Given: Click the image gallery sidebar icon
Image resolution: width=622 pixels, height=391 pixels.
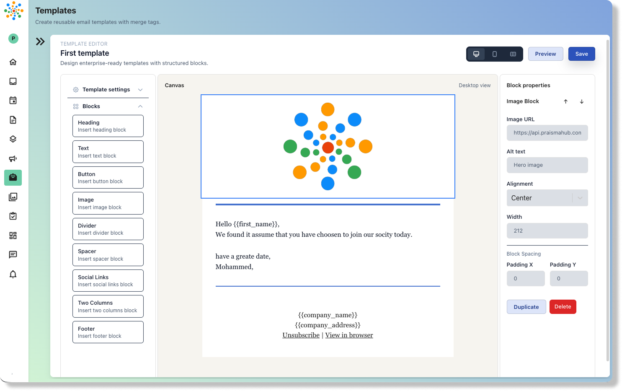Looking at the screenshot, I should 13,197.
